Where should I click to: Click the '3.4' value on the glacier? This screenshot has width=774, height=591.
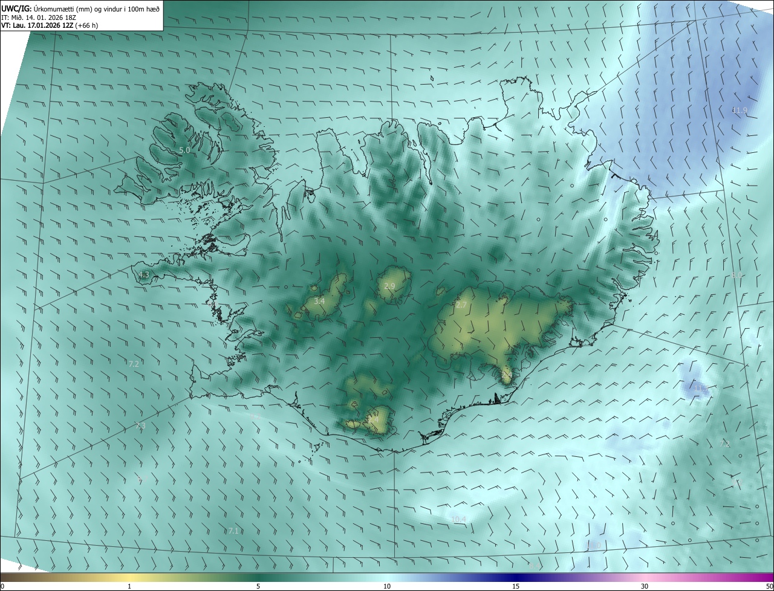[x=319, y=301]
